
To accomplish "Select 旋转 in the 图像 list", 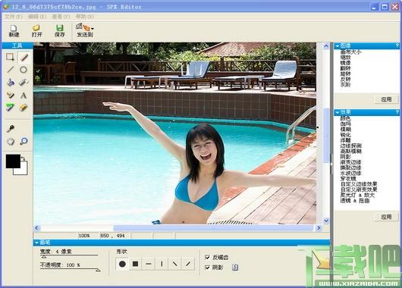I will 345,74.
